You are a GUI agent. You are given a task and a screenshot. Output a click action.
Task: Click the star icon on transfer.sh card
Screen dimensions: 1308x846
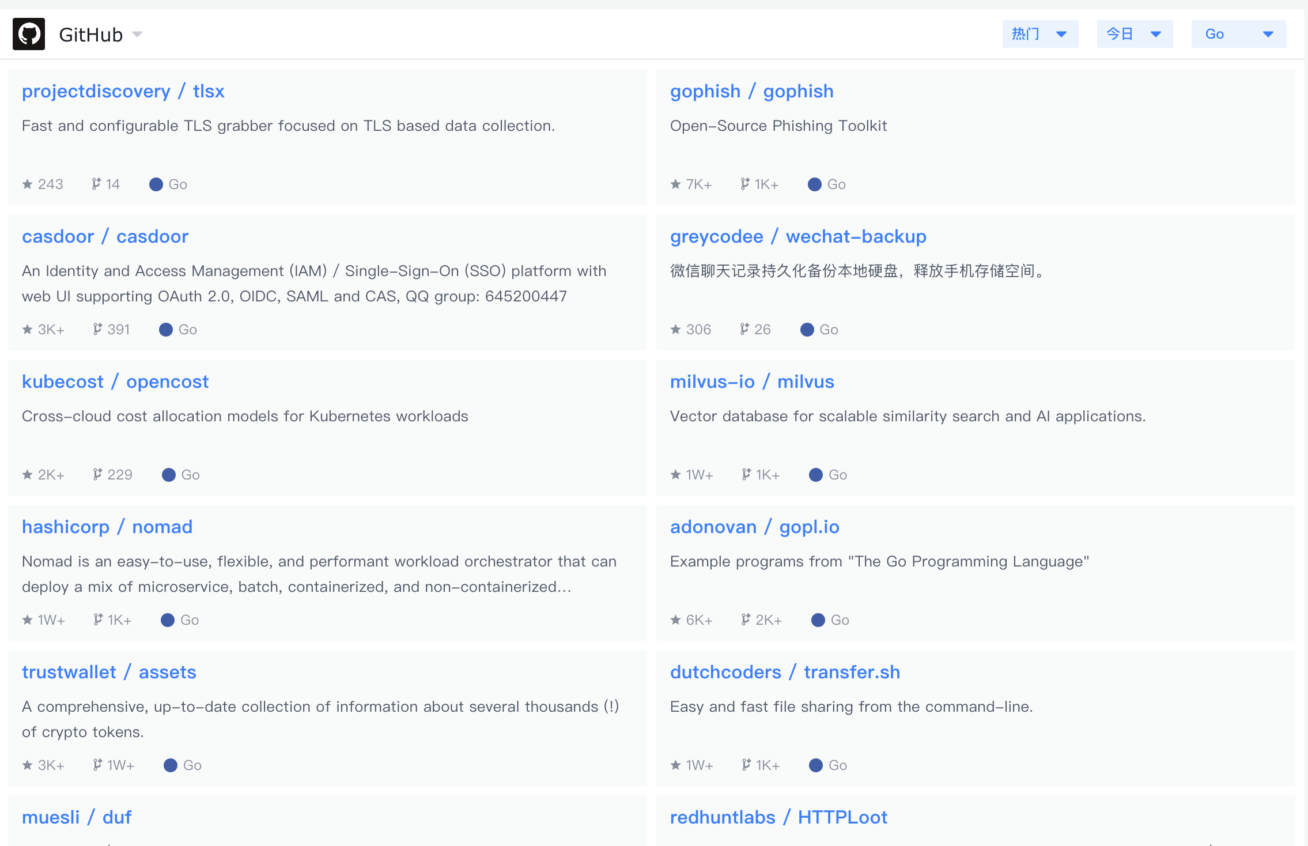(675, 765)
